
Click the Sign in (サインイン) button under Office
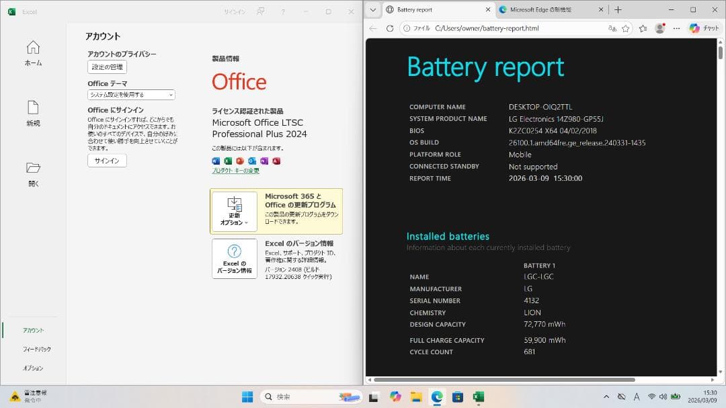pos(107,161)
